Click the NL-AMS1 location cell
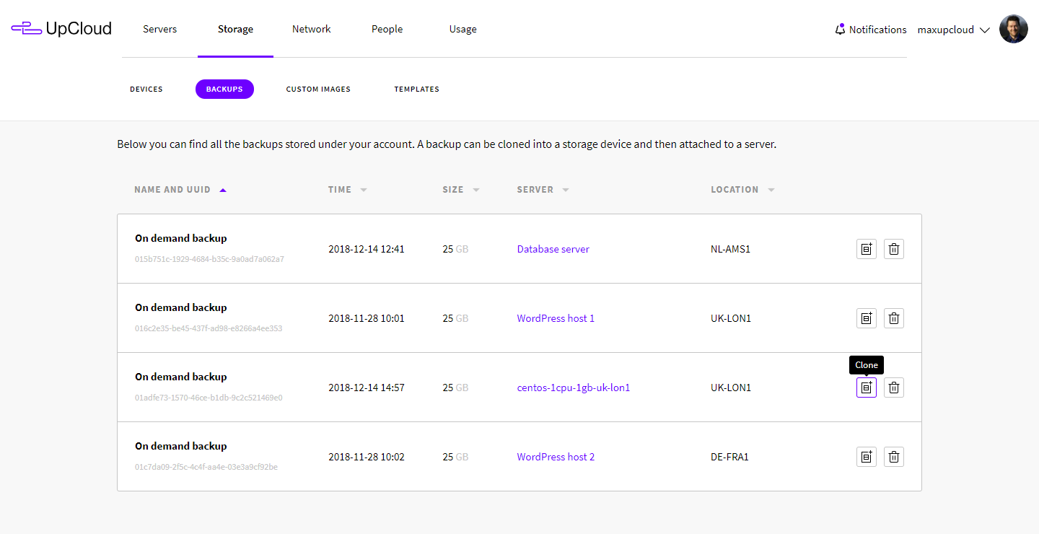Viewport: 1039px width, 534px height. pyautogui.click(x=731, y=249)
